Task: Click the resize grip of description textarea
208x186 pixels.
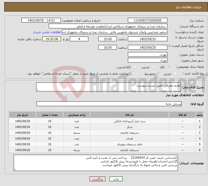Action: [38, 90]
